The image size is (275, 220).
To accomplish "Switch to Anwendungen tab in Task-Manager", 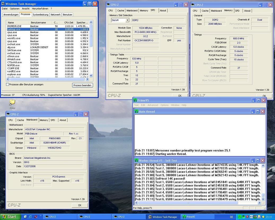I will pos(11,15).
